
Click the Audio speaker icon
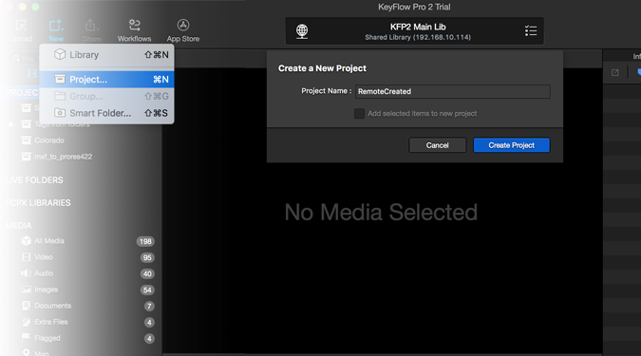pos(27,273)
